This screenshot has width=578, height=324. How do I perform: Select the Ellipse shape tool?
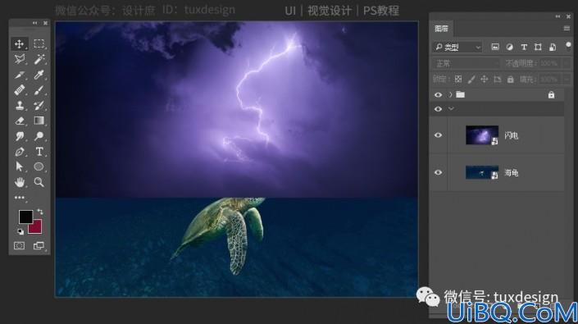[x=39, y=167]
